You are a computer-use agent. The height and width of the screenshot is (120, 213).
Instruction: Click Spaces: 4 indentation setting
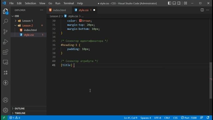[146, 118]
